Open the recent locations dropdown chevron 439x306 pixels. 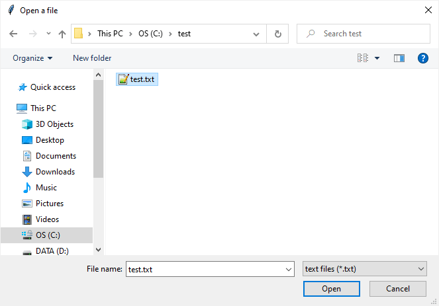click(48, 34)
